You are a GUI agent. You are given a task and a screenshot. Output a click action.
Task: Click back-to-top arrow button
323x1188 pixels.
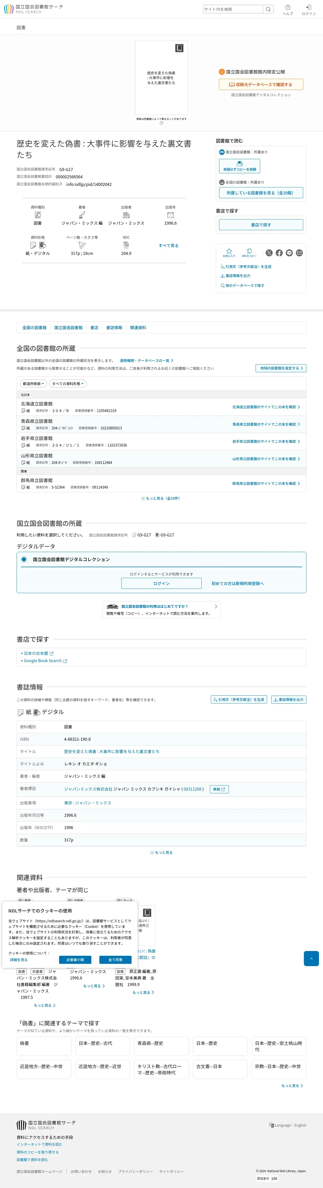(311, 958)
